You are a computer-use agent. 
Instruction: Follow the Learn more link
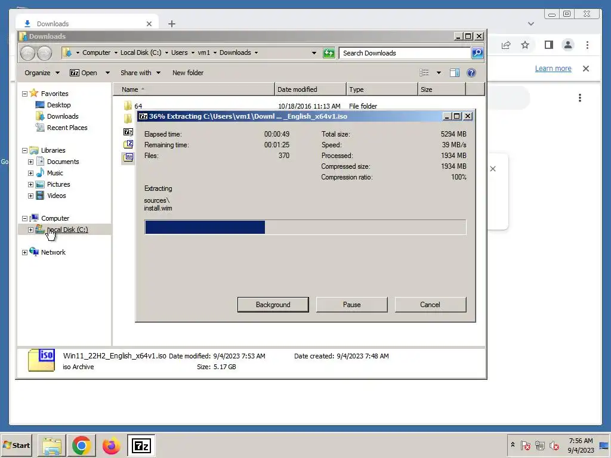(553, 69)
